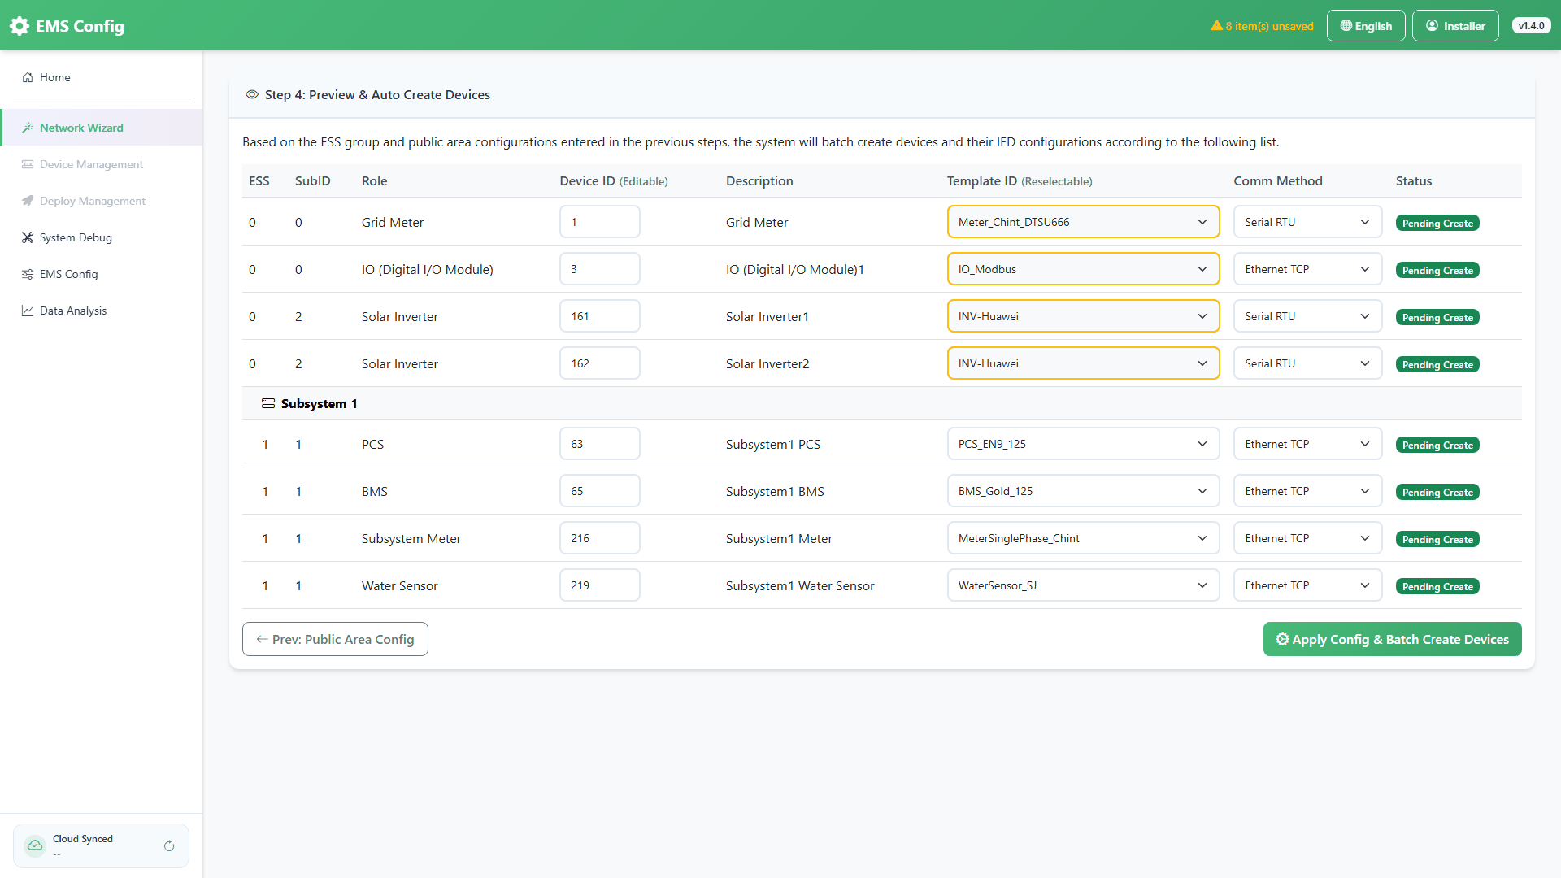Viewport: 1561px width, 878px height.
Task: Click the EMS Config gear logo icon
Action: click(x=20, y=26)
